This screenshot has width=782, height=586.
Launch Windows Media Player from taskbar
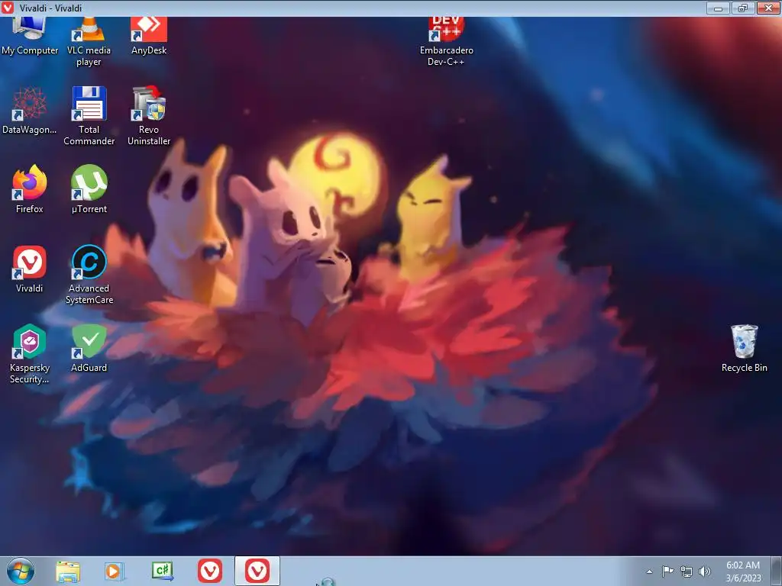[x=115, y=572]
